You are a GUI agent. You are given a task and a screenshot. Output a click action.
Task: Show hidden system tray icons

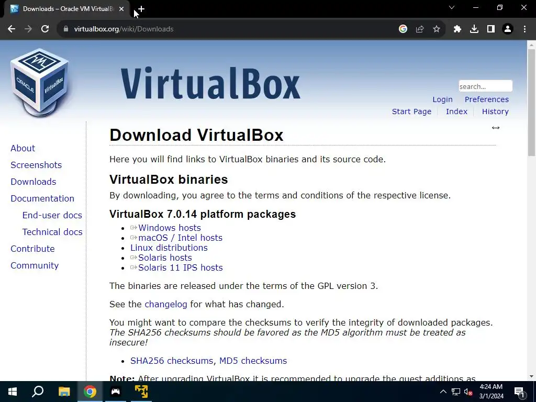coord(443,392)
